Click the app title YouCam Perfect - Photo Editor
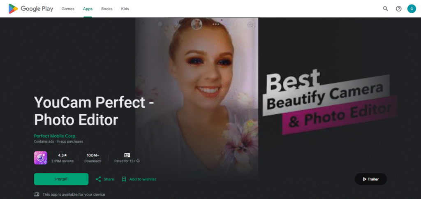This screenshot has height=199, width=421. [94, 111]
